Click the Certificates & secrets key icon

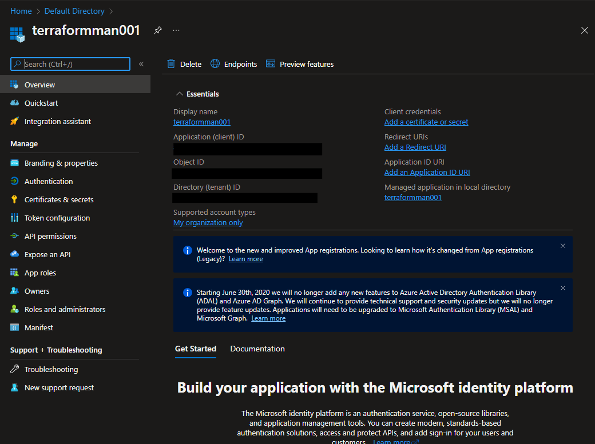[x=14, y=199]
